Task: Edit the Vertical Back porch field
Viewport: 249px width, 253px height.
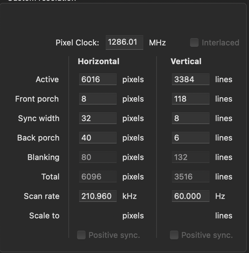Action: (x=190, y=138)
